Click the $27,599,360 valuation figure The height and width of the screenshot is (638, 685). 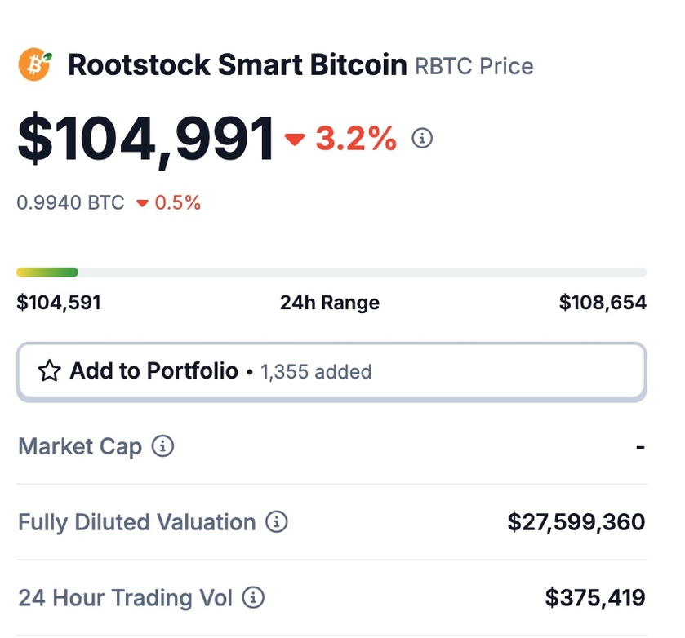pyautogui.click(x=576, y=522)
